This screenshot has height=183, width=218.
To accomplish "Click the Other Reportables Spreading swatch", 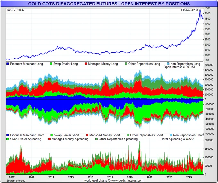I will coord(96,139).
